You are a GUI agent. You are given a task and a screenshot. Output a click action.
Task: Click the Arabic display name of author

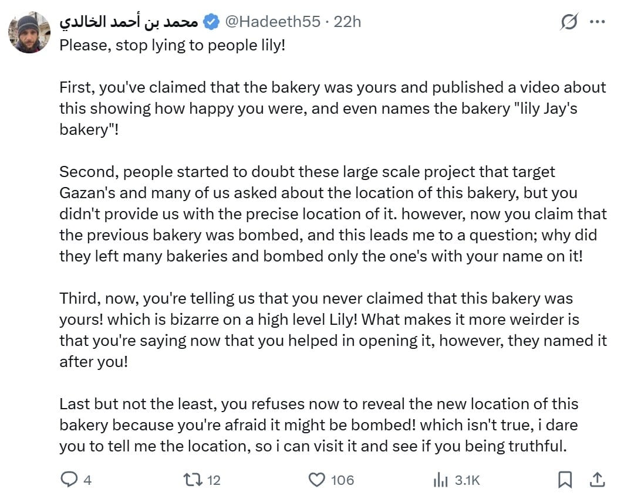pos(129,22)
